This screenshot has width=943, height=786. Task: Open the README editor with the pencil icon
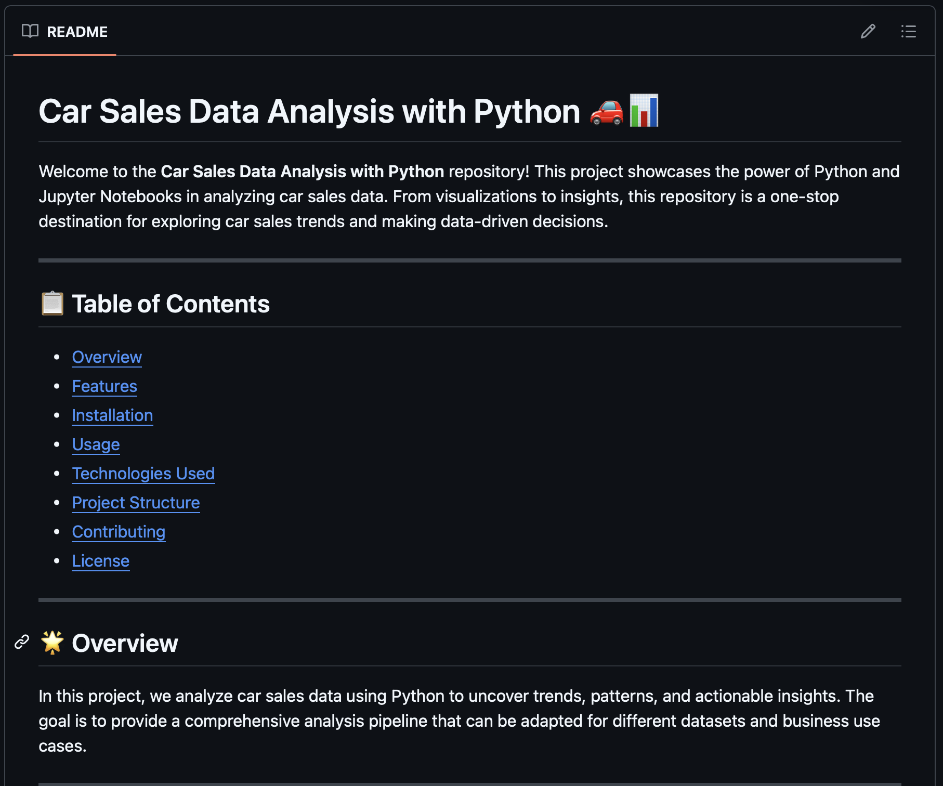pyautogui.click(x=867, y=32)
